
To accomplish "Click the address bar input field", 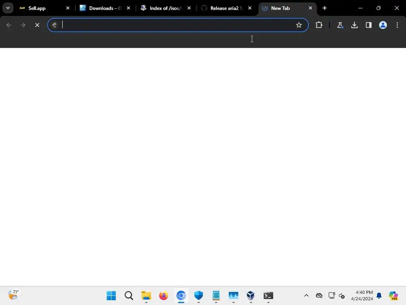I will pyautogui.click(x=177, y=25).
